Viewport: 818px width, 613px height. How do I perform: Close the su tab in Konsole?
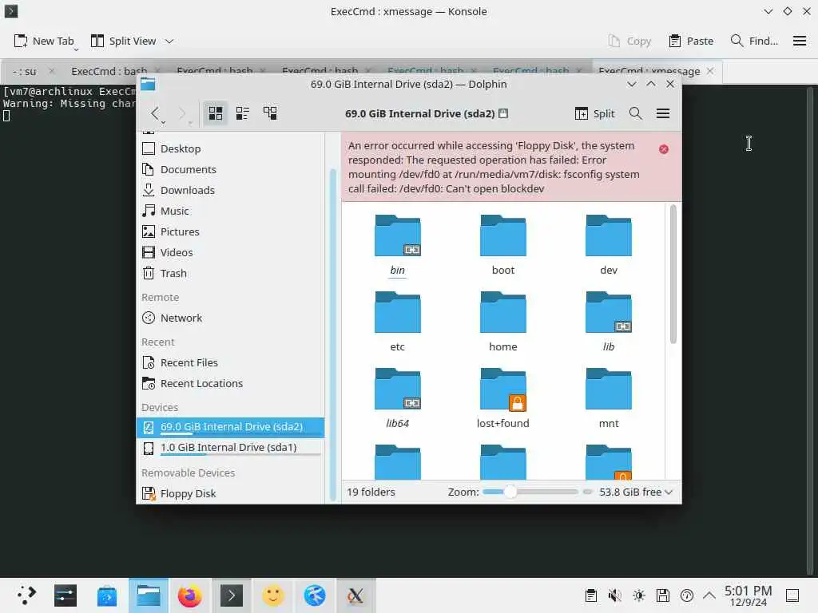[x=51, y=71]
